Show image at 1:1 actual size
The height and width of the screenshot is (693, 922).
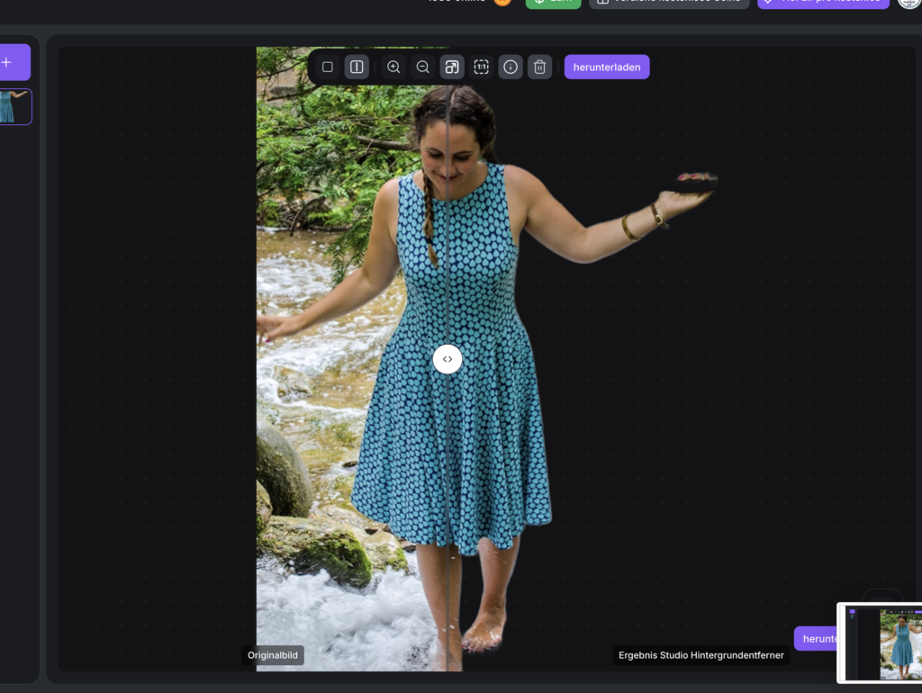[482, 67]
